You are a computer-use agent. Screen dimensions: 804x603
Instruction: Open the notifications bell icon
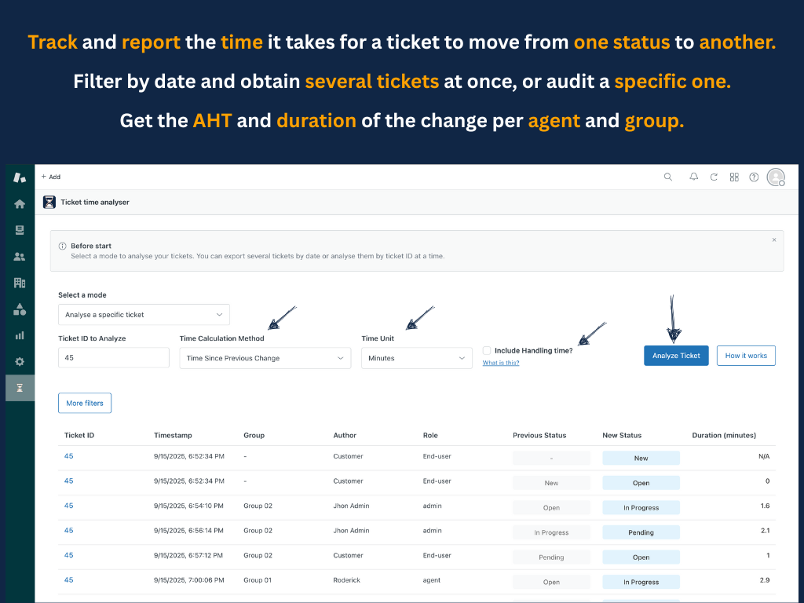pos(693,177)
